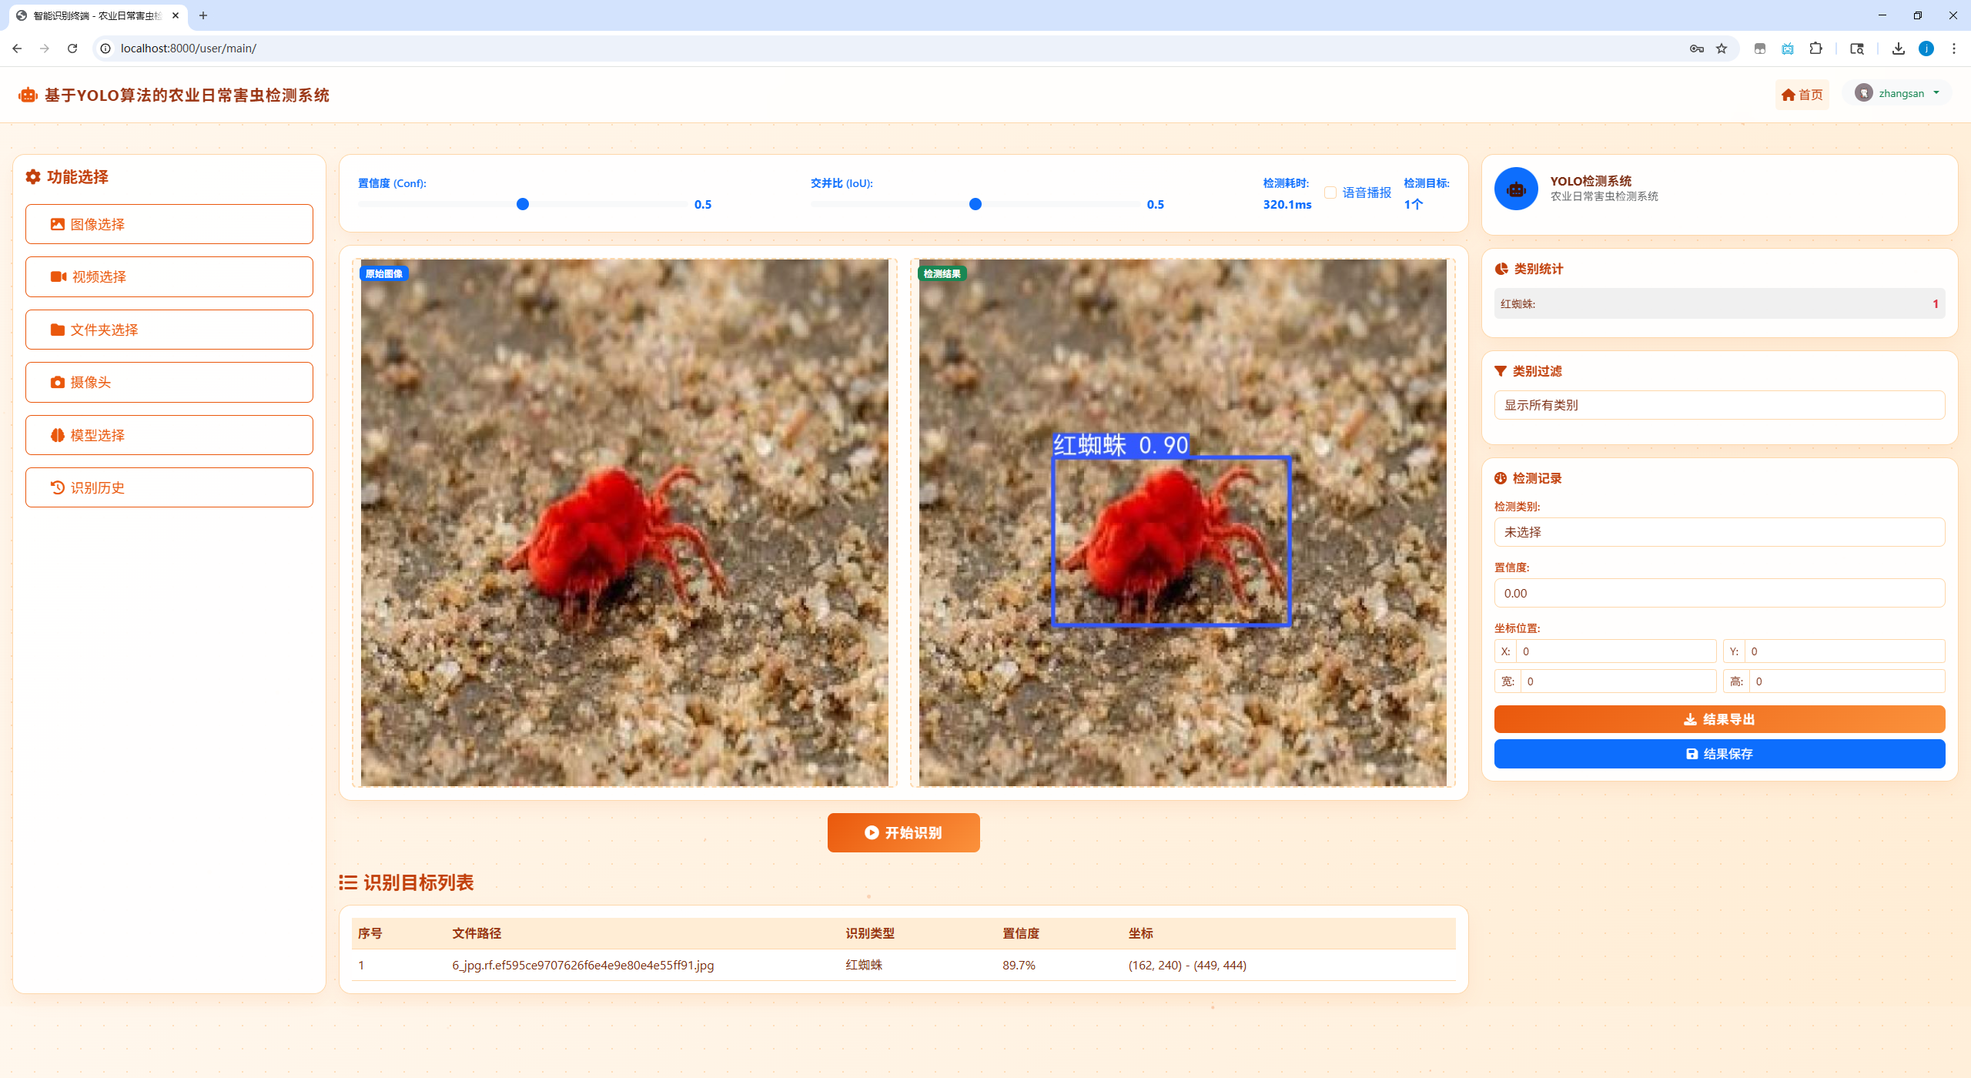Click the 置信度 (Conf) slider handle
The width and height of the screenshot is (1971, 1078).
pos(523,204)
